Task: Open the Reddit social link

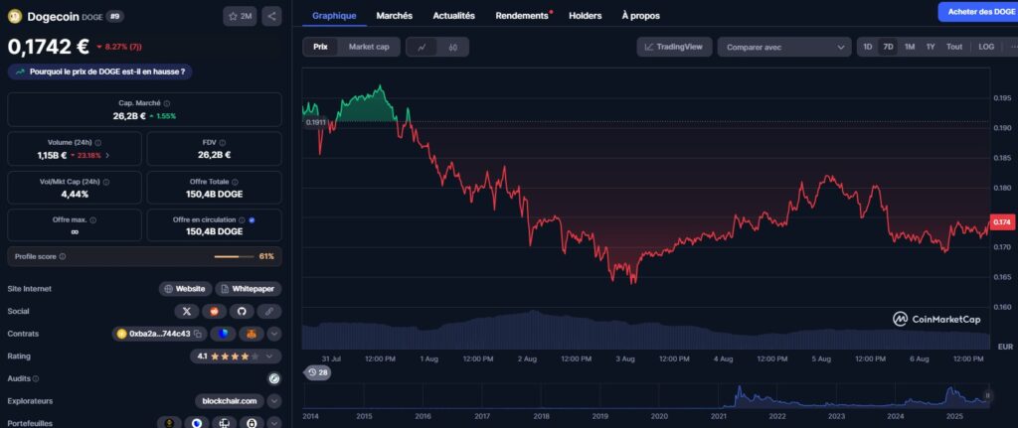Action: coord(214,311)
